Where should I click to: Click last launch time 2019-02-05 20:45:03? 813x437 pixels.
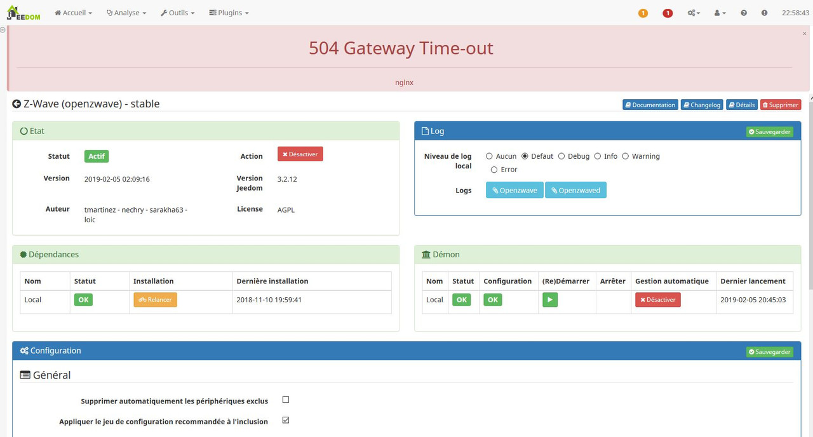[753, 300]
